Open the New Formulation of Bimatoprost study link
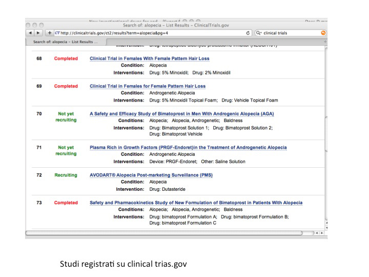The height and width of the screenshot is (277, 369). [x=196, y=203]
